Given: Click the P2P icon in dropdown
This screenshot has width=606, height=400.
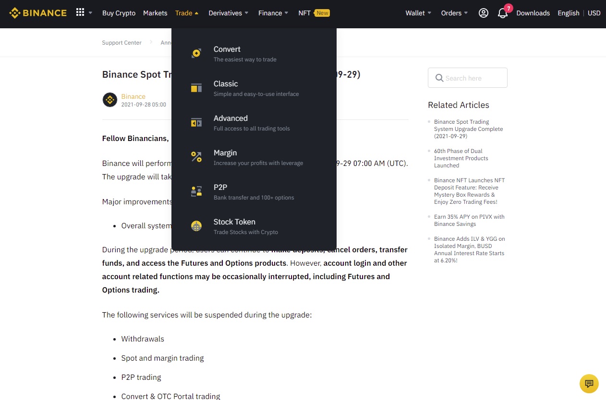Looking at the screenshot, I should coord(196,191).
